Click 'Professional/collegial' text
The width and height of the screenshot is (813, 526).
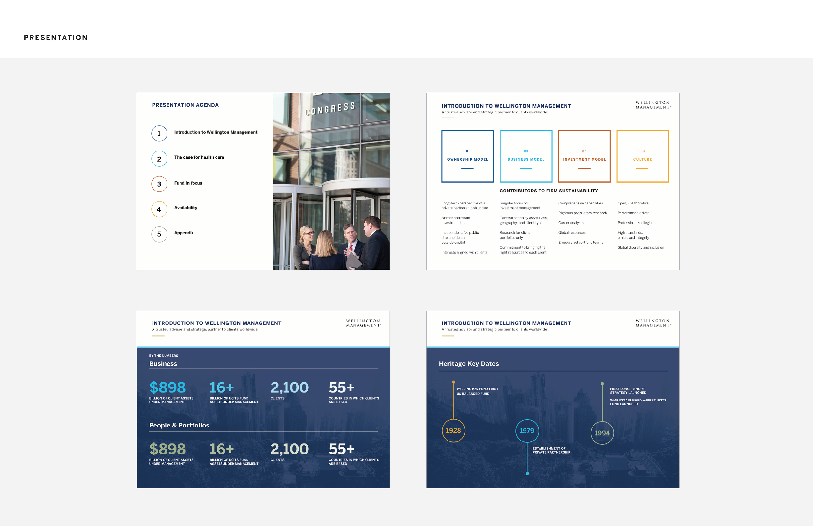[x=635, y=223]
